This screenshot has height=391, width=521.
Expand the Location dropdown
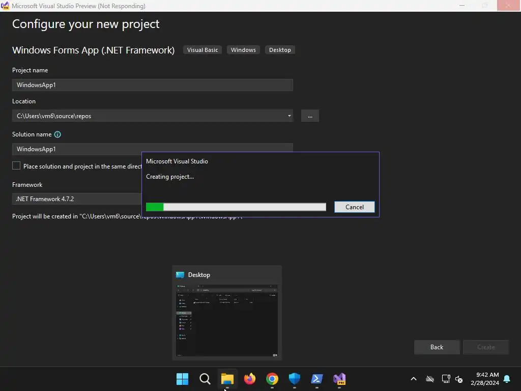pyautogui.click(x=289, y=116)
